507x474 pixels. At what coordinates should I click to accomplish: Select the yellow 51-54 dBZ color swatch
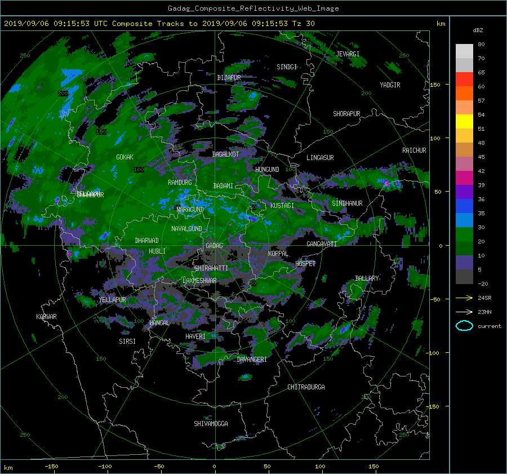click(x=464, y=122)
